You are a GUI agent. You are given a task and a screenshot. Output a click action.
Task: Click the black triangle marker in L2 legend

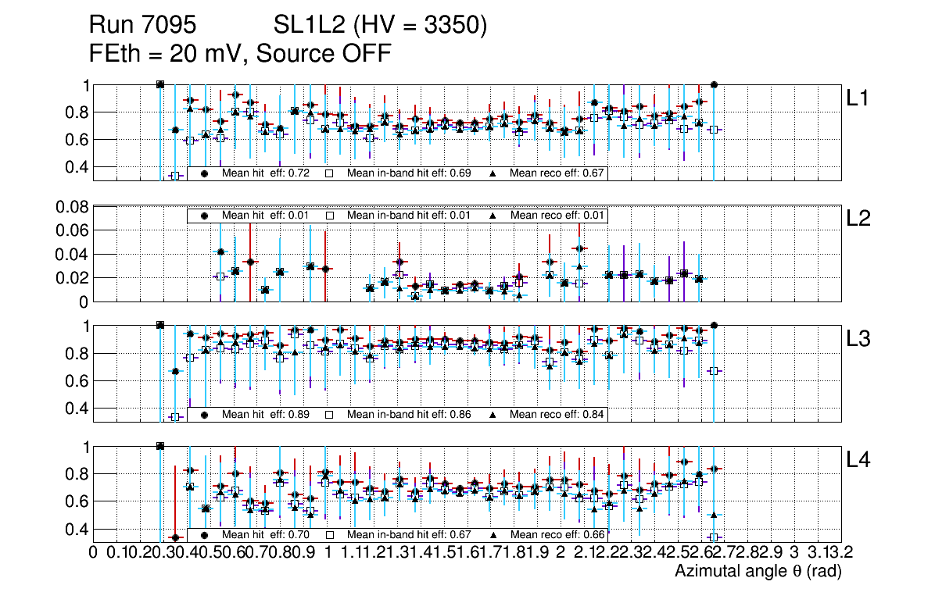(x=493, y=216)
